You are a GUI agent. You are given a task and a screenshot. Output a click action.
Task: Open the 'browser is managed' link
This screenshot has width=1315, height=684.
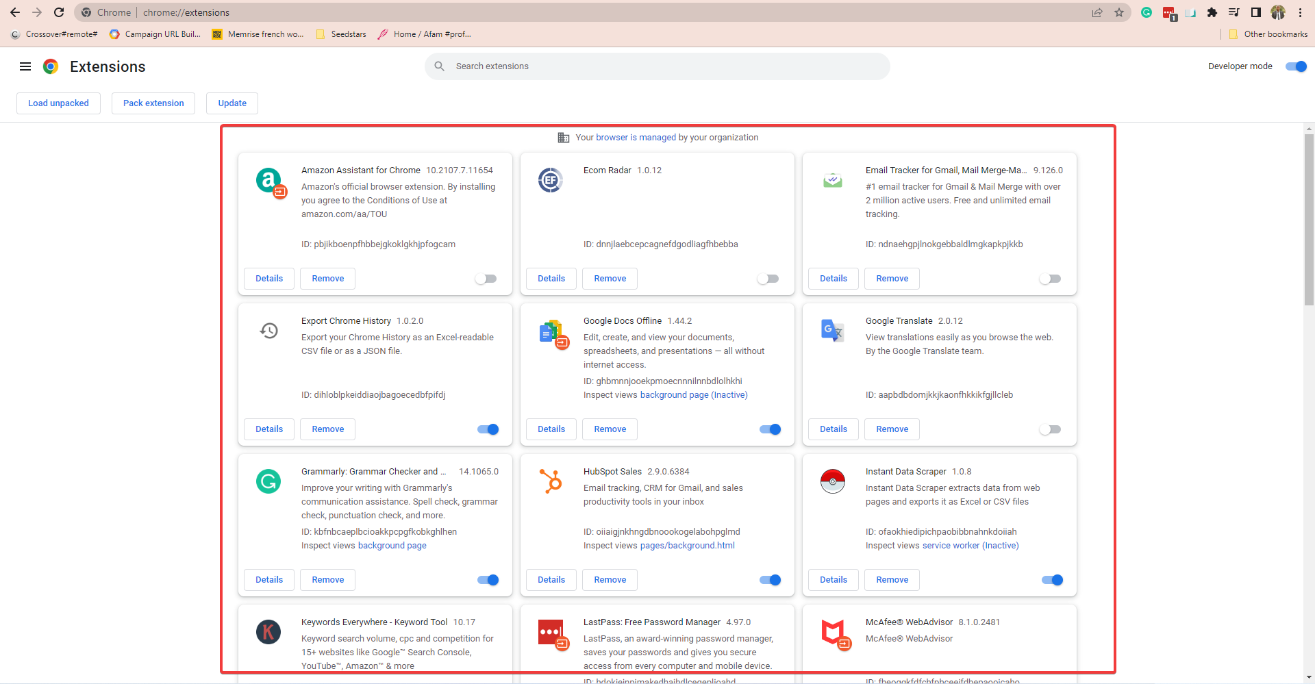click(x=636, y=138)
